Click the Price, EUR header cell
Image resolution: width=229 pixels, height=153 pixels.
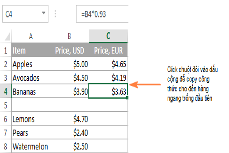point(108,50)
